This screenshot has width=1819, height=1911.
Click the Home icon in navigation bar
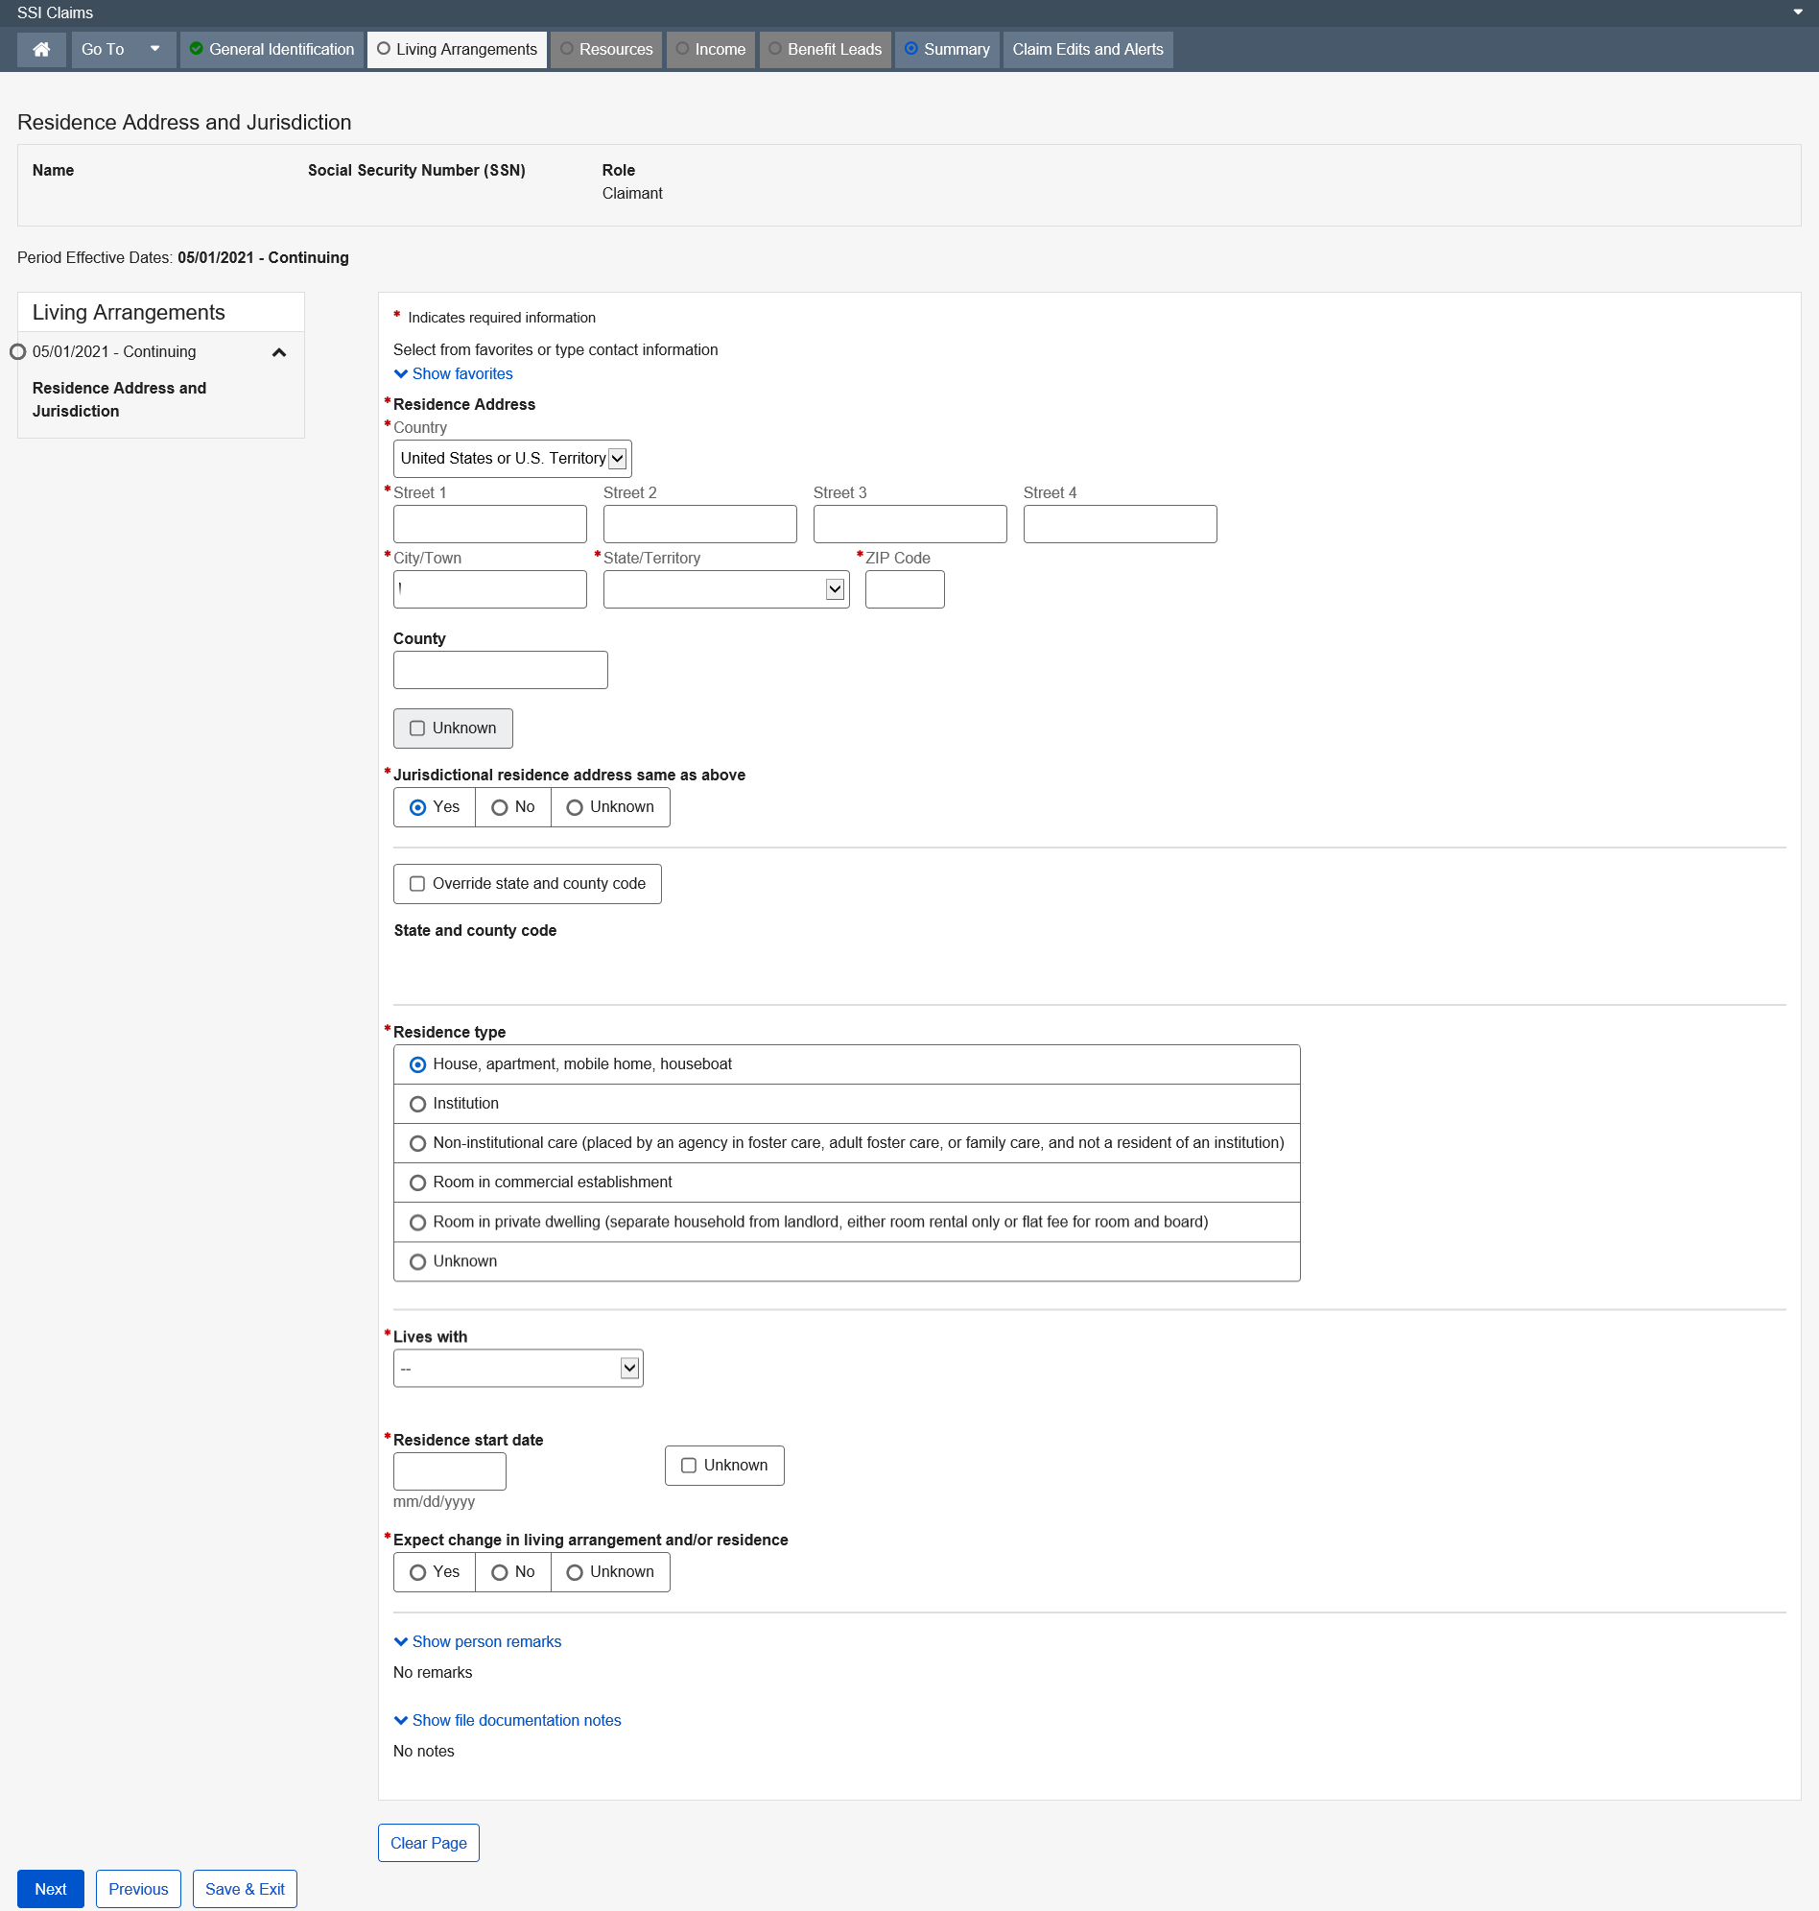(x=40, y=50)
